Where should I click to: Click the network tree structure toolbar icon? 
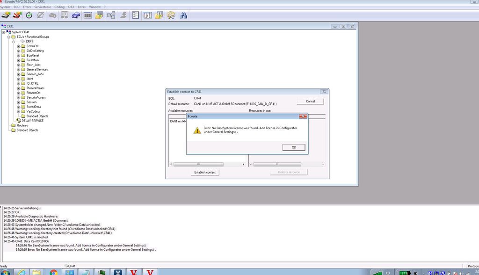tap(111, 15)
